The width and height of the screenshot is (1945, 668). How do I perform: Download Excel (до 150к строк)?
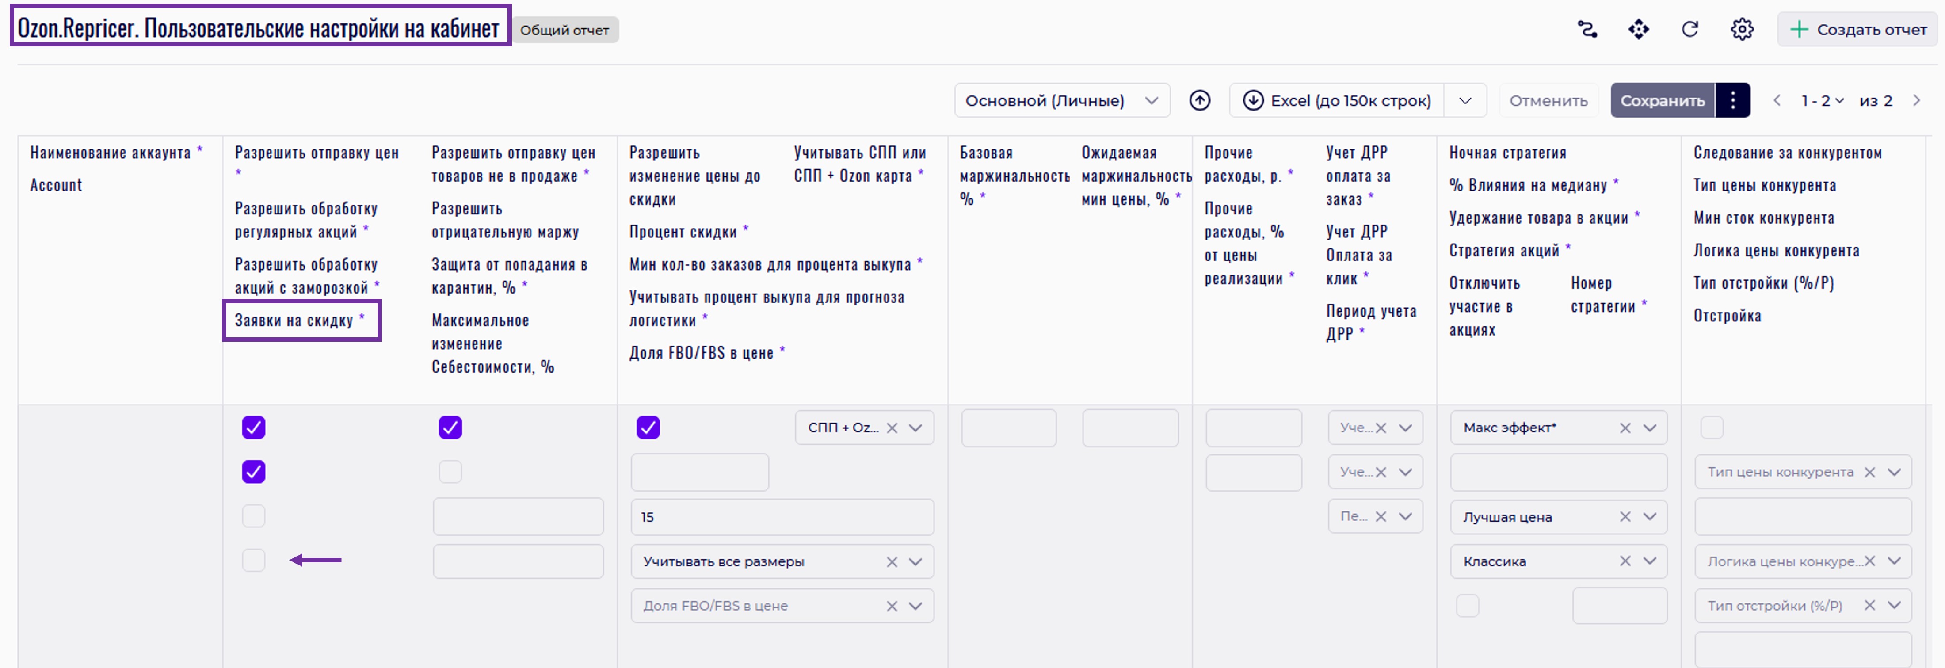[x=1337, y=100]
